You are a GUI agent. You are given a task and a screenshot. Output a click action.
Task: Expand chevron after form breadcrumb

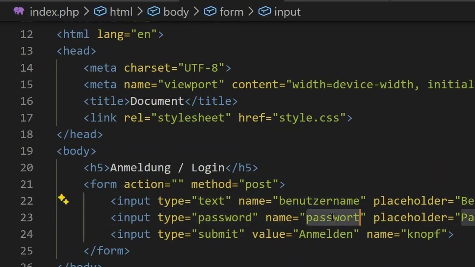click(x=250, y=12)
